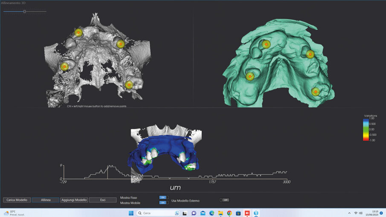Open File Explorer from the taskbar
This screenshot has height=217, width=386.
(x=221, y=213)
